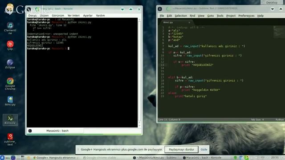Click line 7 kul_ad raw_input in editor
The height and width of the screenshot is (160, 285).
tap(207, 46)
